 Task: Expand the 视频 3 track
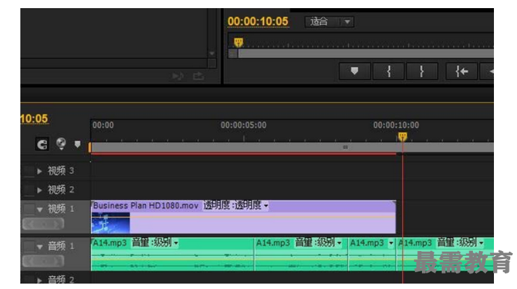(x=39, y=171)
